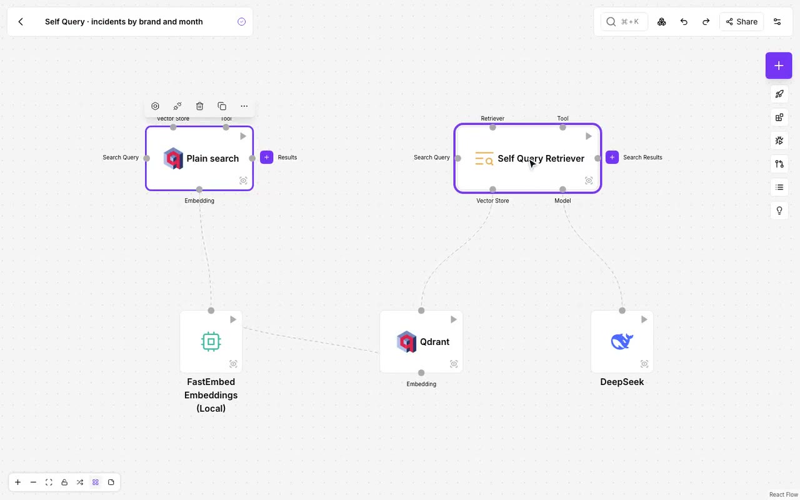Run the Self Query Retriever node
The height and width of the screenshot is (500, 800).
click(588, 136)
